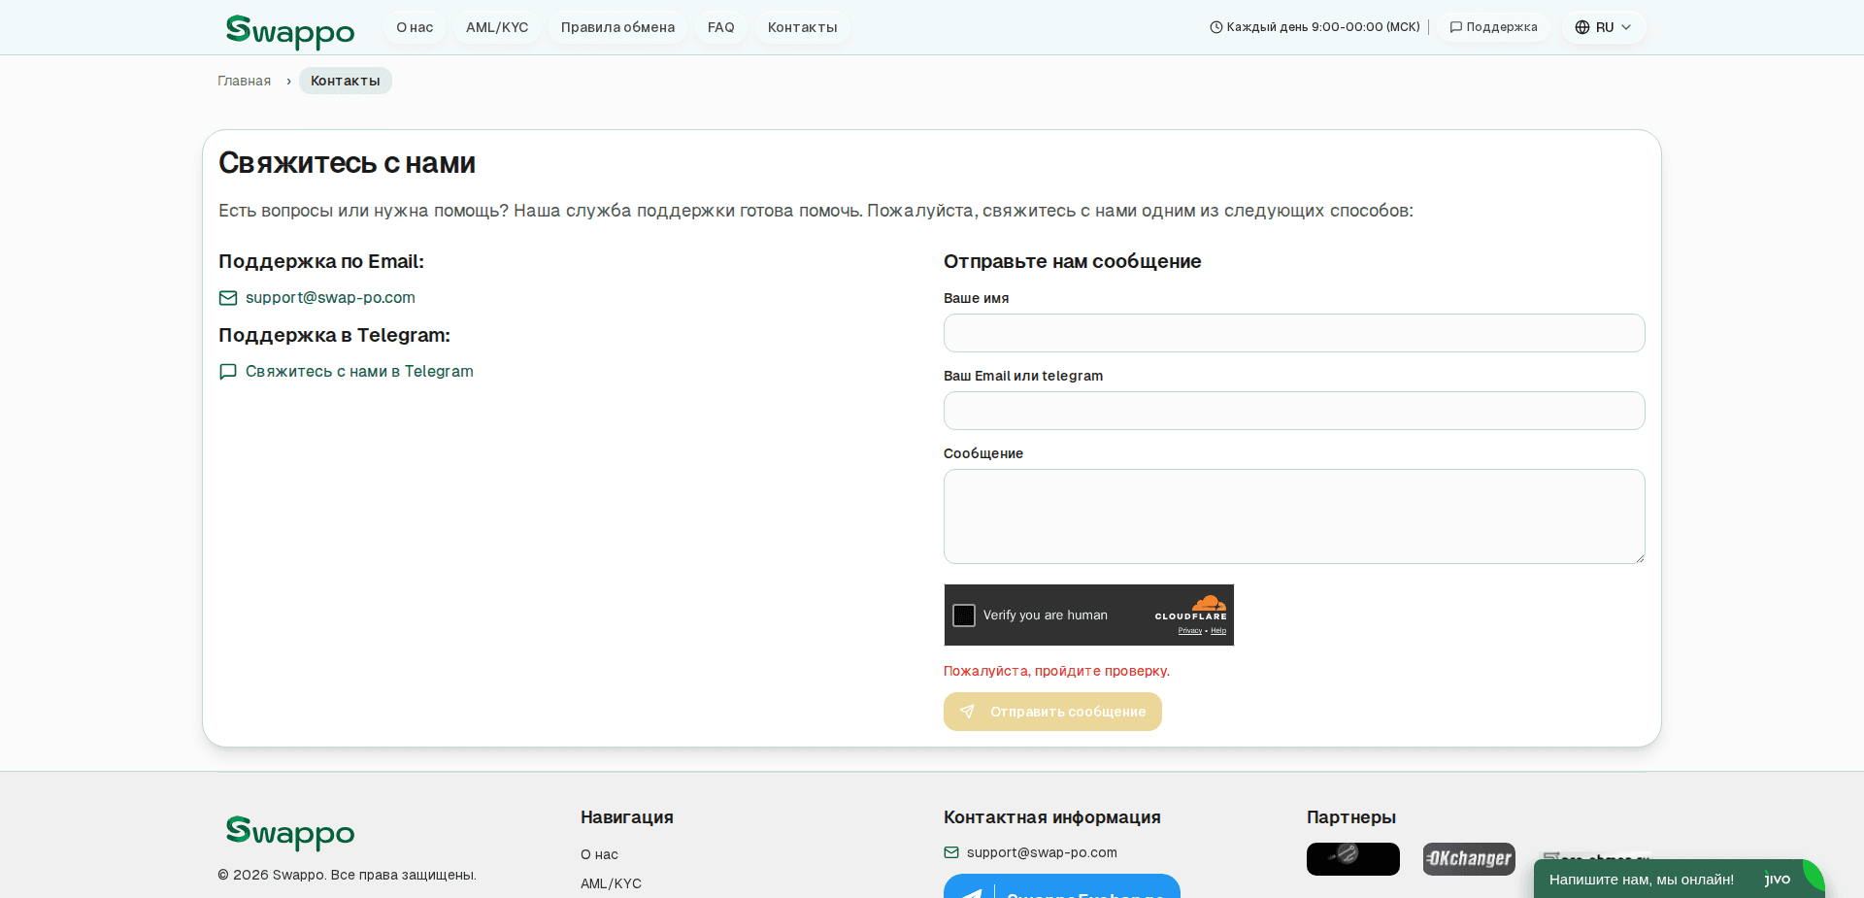Click the globe icon next to RU
The width and height of the screenshot is (1864, 898).
click(x=1581, y=27)
